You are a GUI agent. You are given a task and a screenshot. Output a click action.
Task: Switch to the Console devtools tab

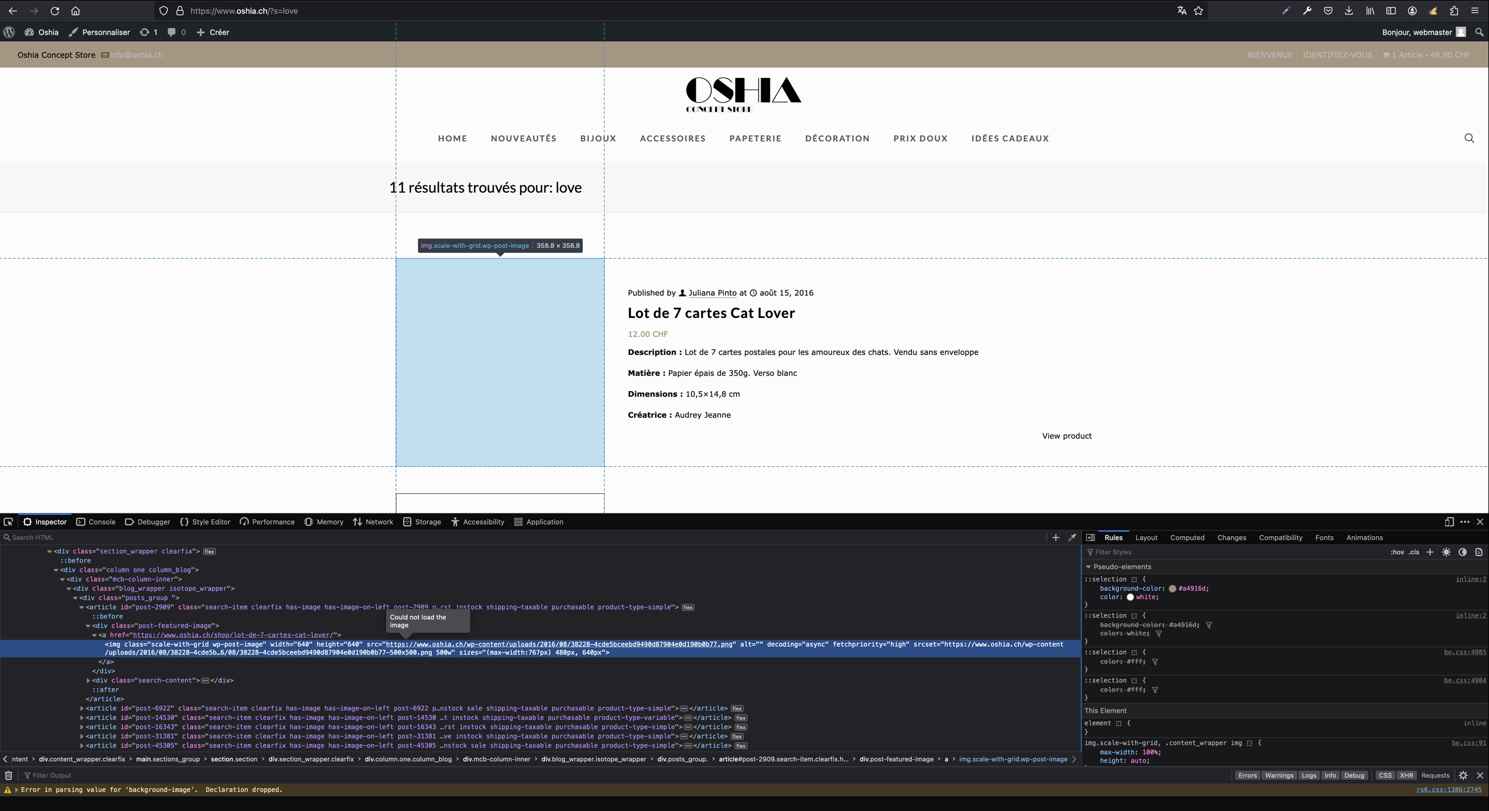point(96,522)
